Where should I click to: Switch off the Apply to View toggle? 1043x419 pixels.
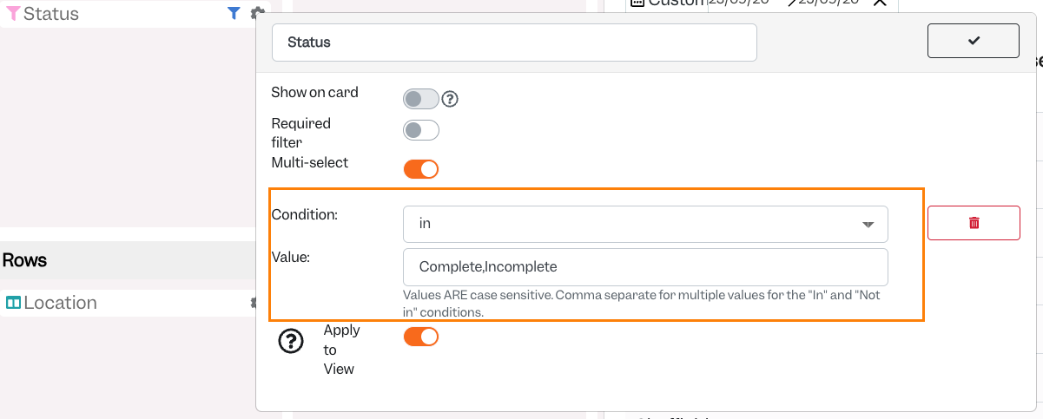coord(421,337)
